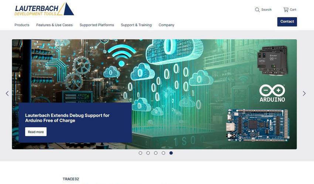The width and height of the screenshot is (314, 184).
Task: Click the Arduino hero banner image
Action: [x=154, y=94]
